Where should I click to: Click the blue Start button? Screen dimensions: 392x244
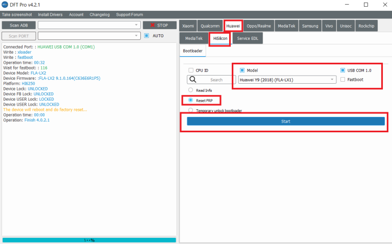[x=286, y=121]
